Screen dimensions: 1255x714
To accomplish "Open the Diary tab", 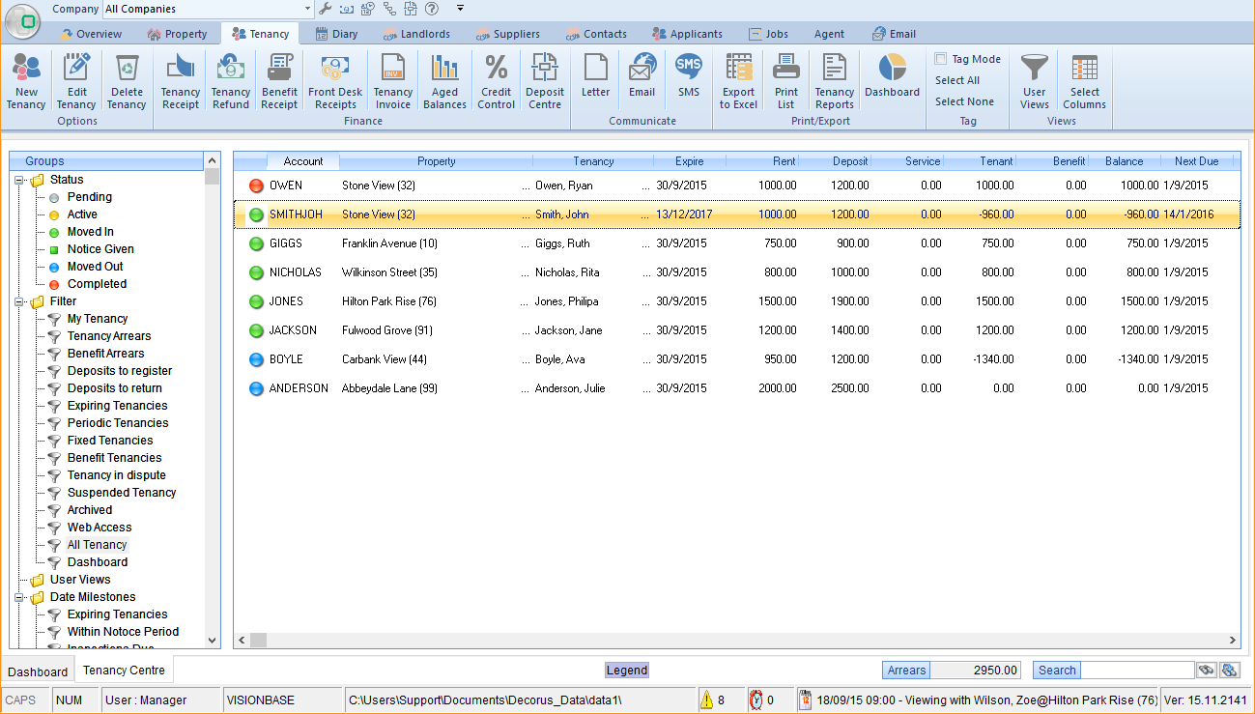I will [x=336, y=34].
